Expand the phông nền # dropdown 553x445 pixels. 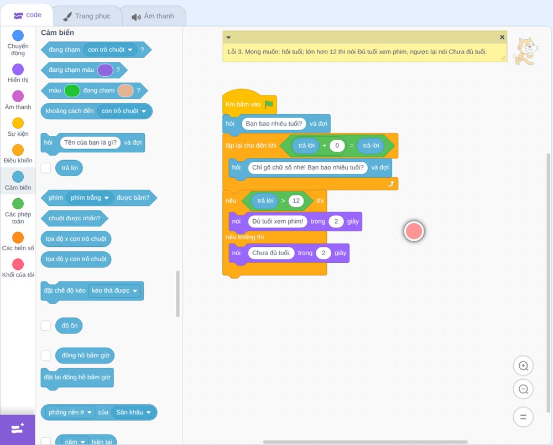pyautogui.click(x=70, y=412)
